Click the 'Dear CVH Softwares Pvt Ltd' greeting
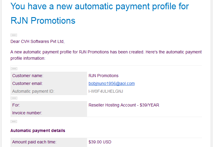This screenshot has height=147, width=213. 37,41
